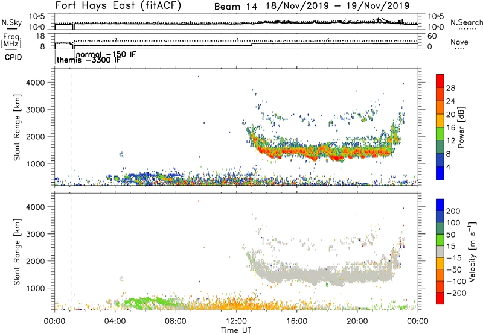483x334 pixels.
Task: Click the gray segment of velocity color bar
Action: [440, 251]
